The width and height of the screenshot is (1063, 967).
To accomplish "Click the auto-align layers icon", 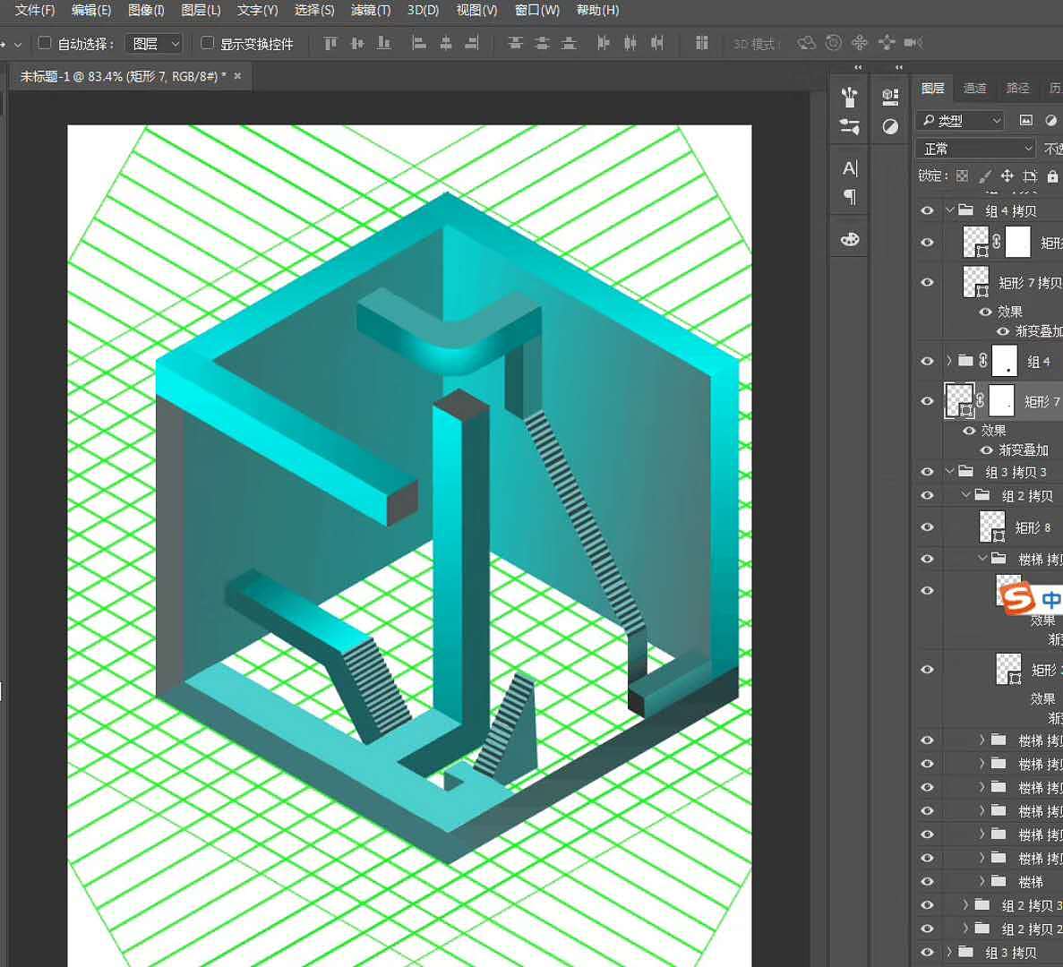I will 702,43.
